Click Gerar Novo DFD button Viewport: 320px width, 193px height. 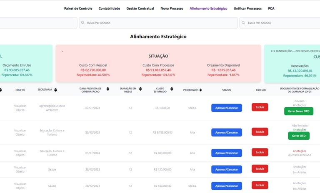299,111
